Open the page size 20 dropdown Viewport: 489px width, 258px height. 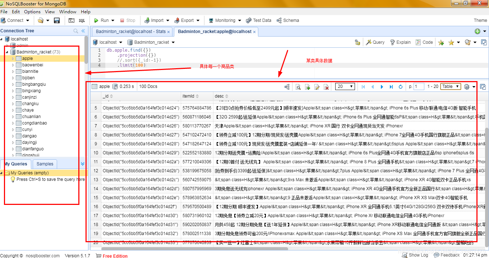[345, 86]
